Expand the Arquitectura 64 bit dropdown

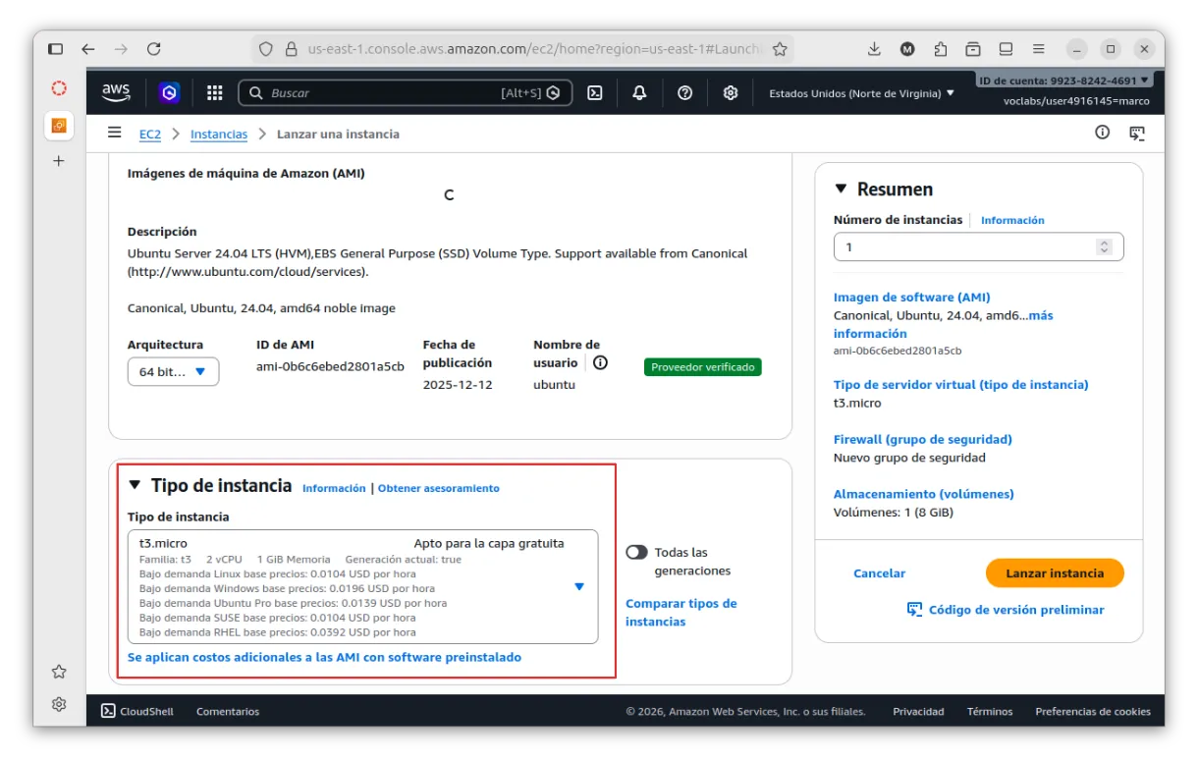pos(173,372)
